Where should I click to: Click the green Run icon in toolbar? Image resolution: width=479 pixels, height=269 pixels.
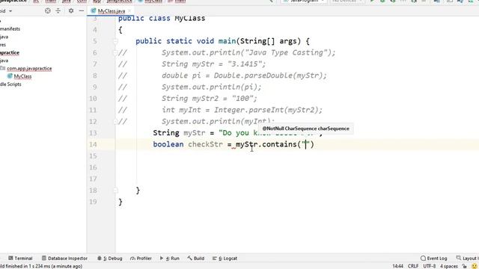[x=372, y=1]
